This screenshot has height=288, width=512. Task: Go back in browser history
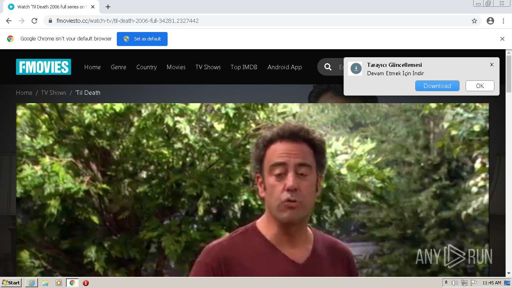pyautogui.click(x=9, y=21)
